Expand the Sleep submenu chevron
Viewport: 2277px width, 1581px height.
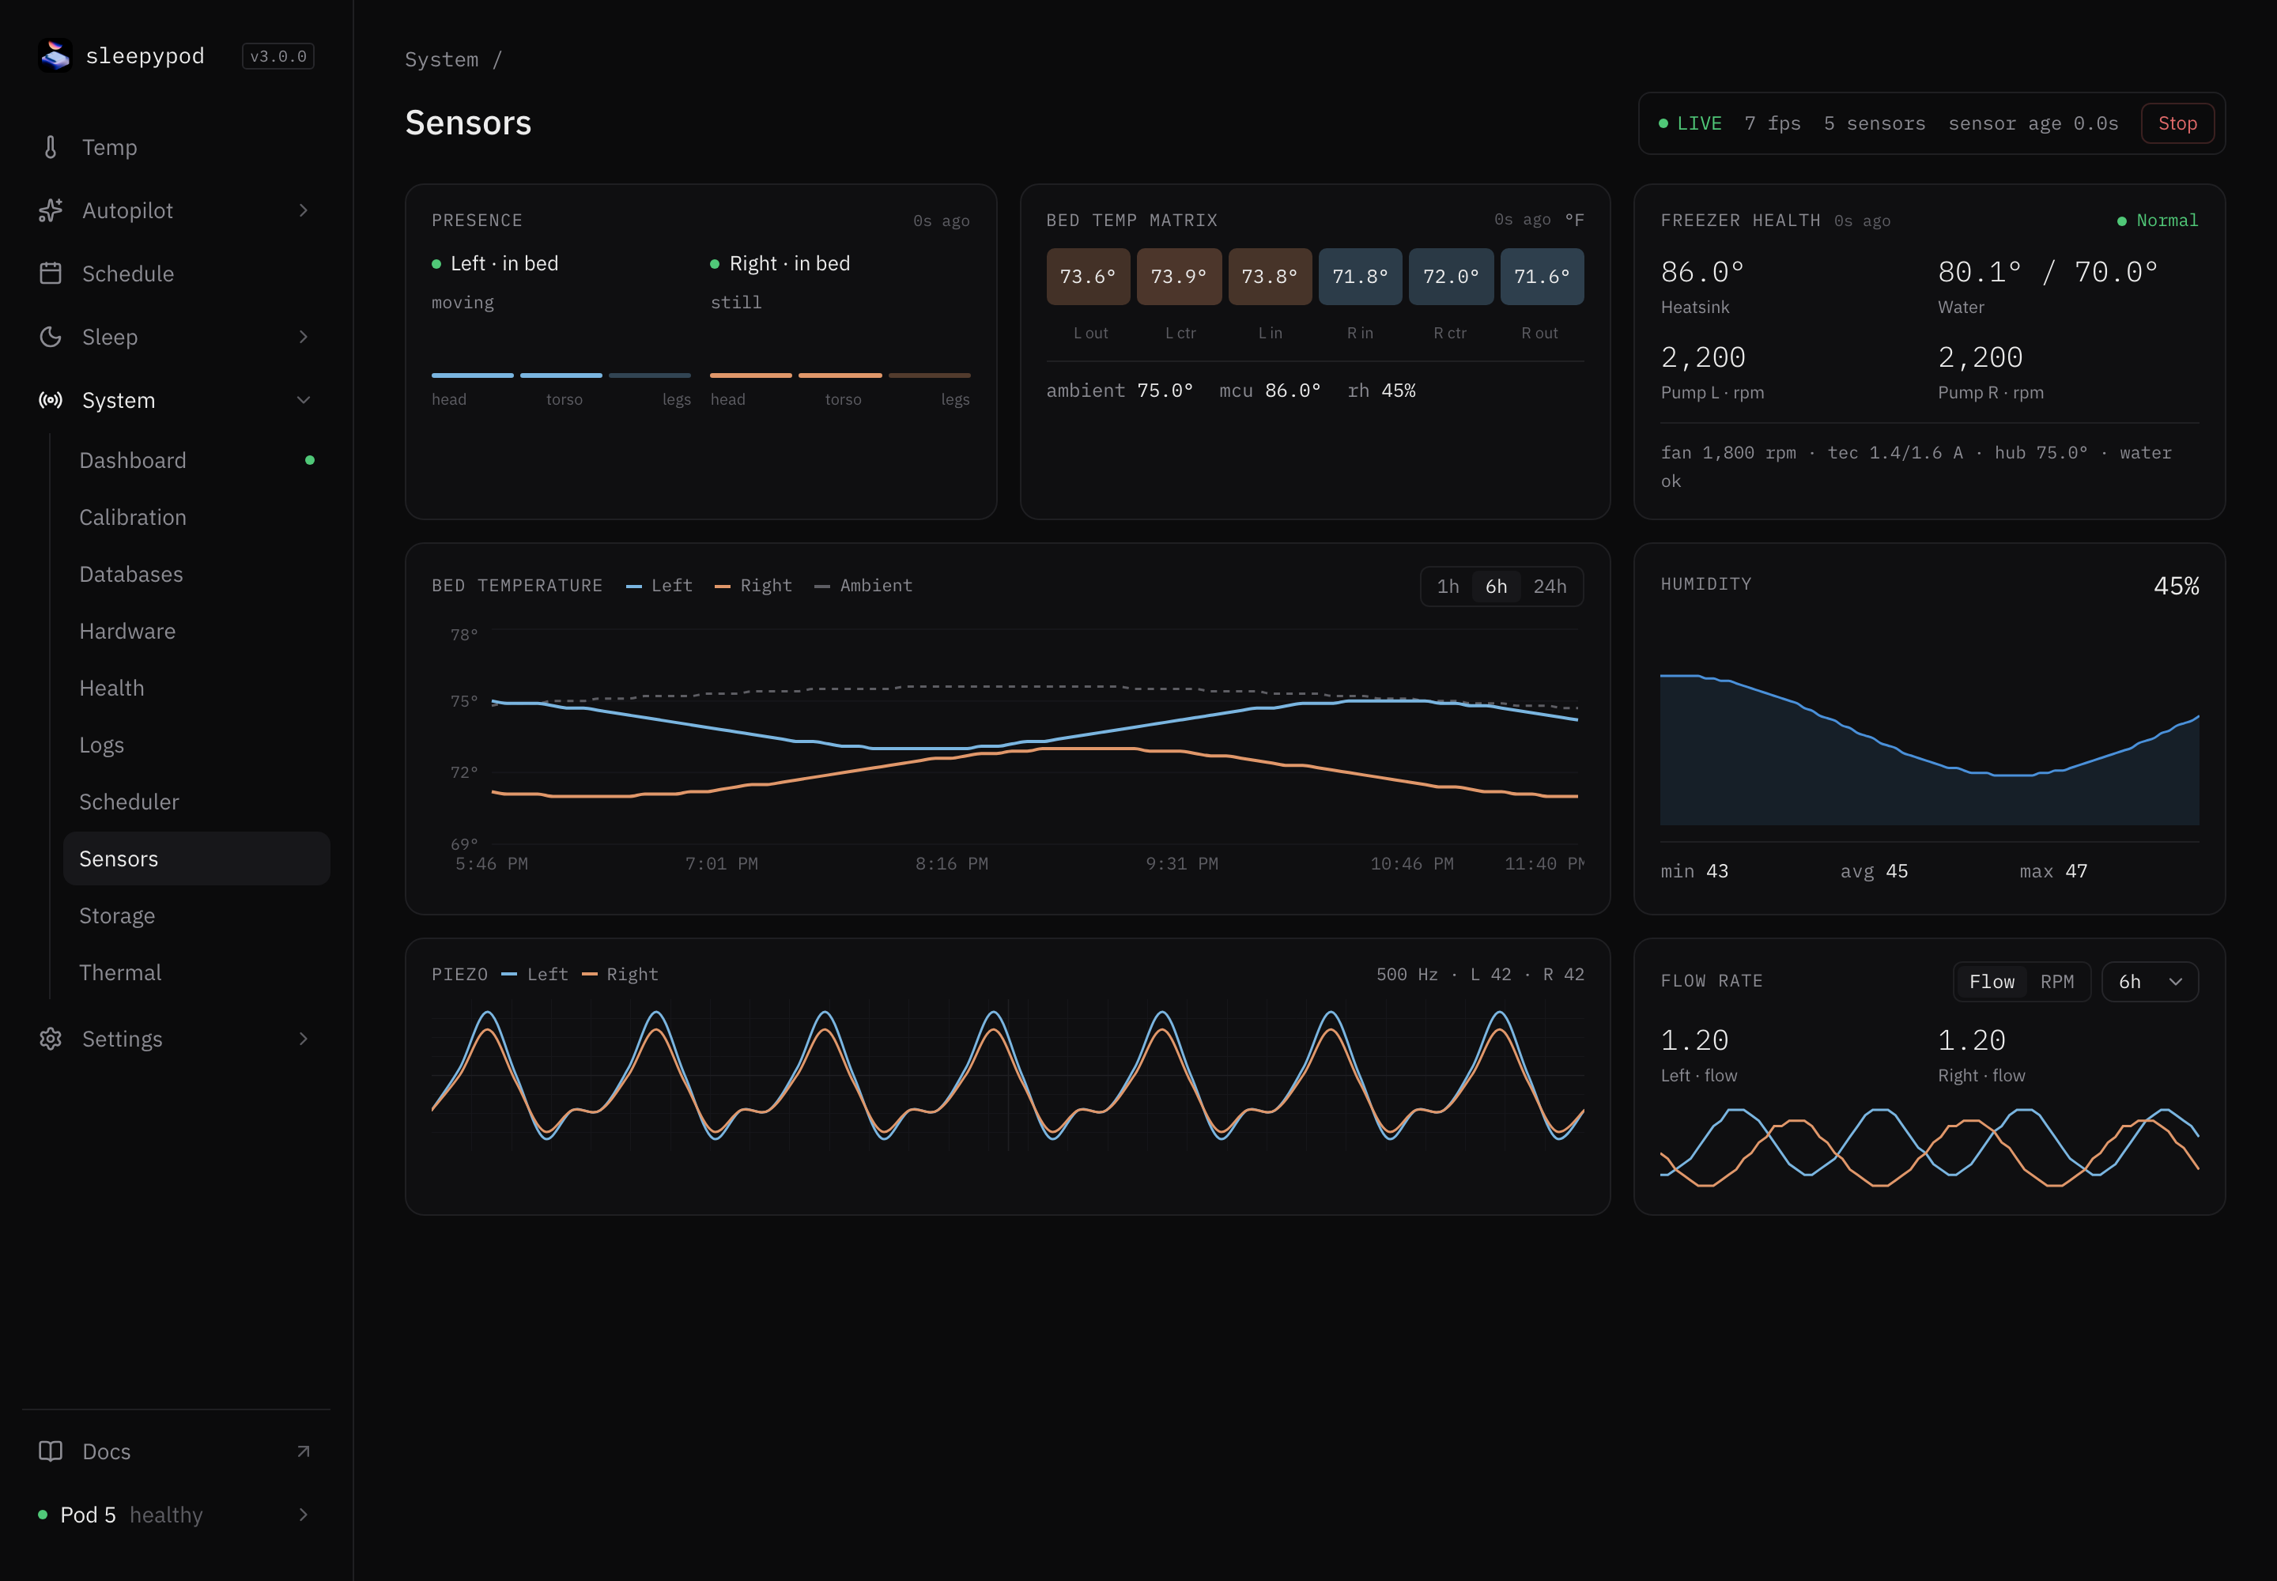(x=303, y=337)
